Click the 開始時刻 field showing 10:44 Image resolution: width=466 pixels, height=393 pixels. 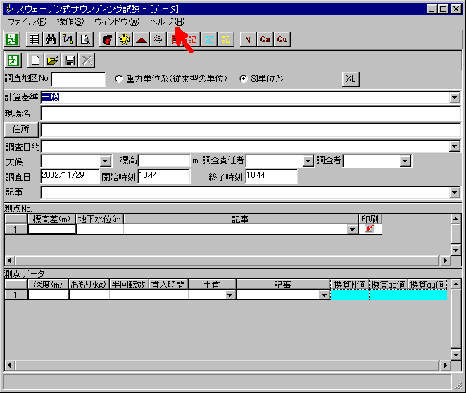coord(164,176)
